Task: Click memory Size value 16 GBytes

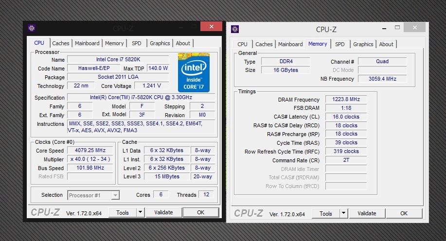Action: (286, 70)
